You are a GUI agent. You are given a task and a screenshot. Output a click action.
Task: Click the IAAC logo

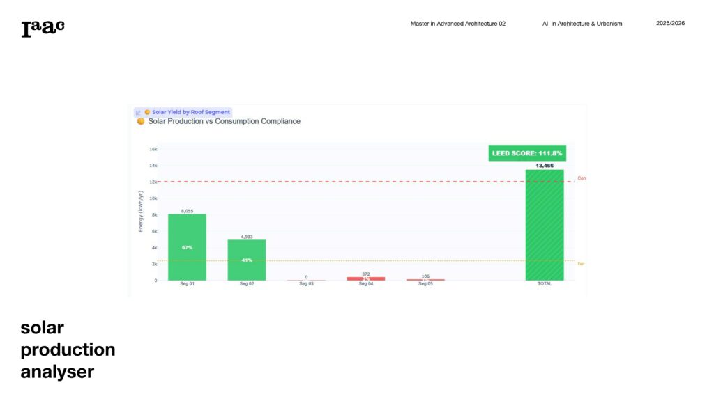pyautogui.click(x=43, y=28)
